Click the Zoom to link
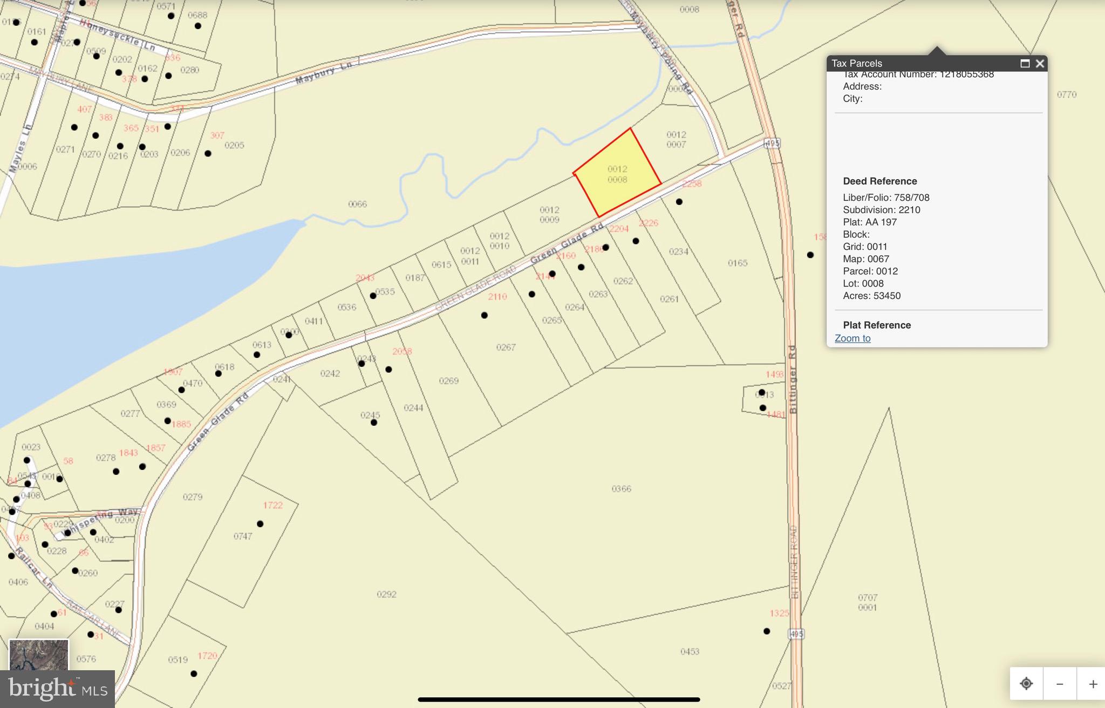This screenshot has height=708, width=1105. [852, 338]
